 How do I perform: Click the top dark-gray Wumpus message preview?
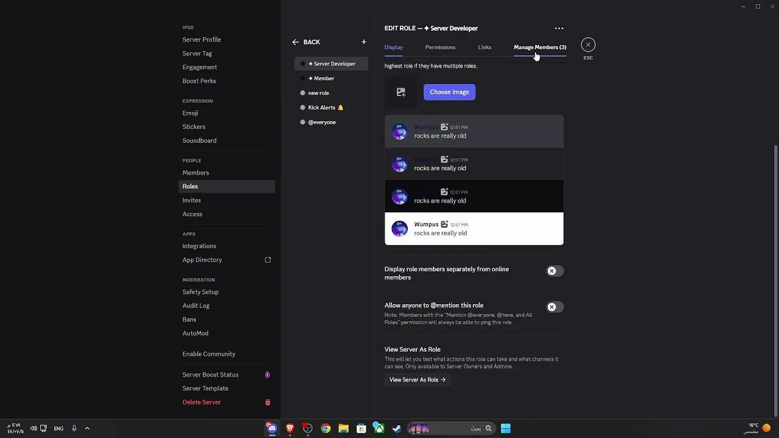click(x=474, y=131)
